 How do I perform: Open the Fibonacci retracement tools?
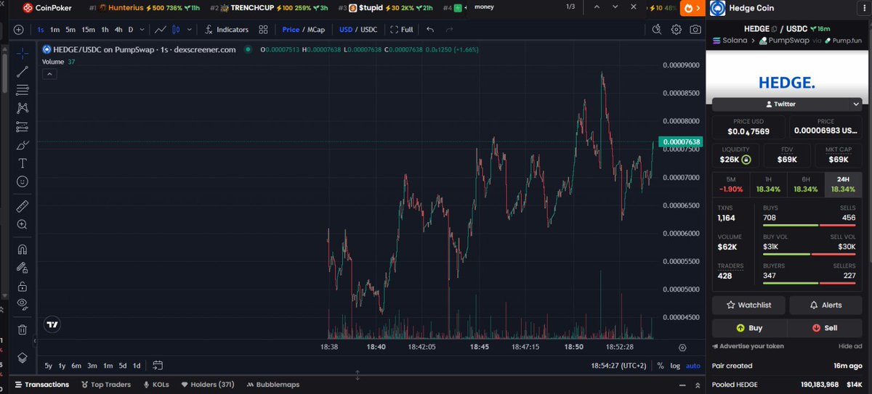click(x=23, y=90)
